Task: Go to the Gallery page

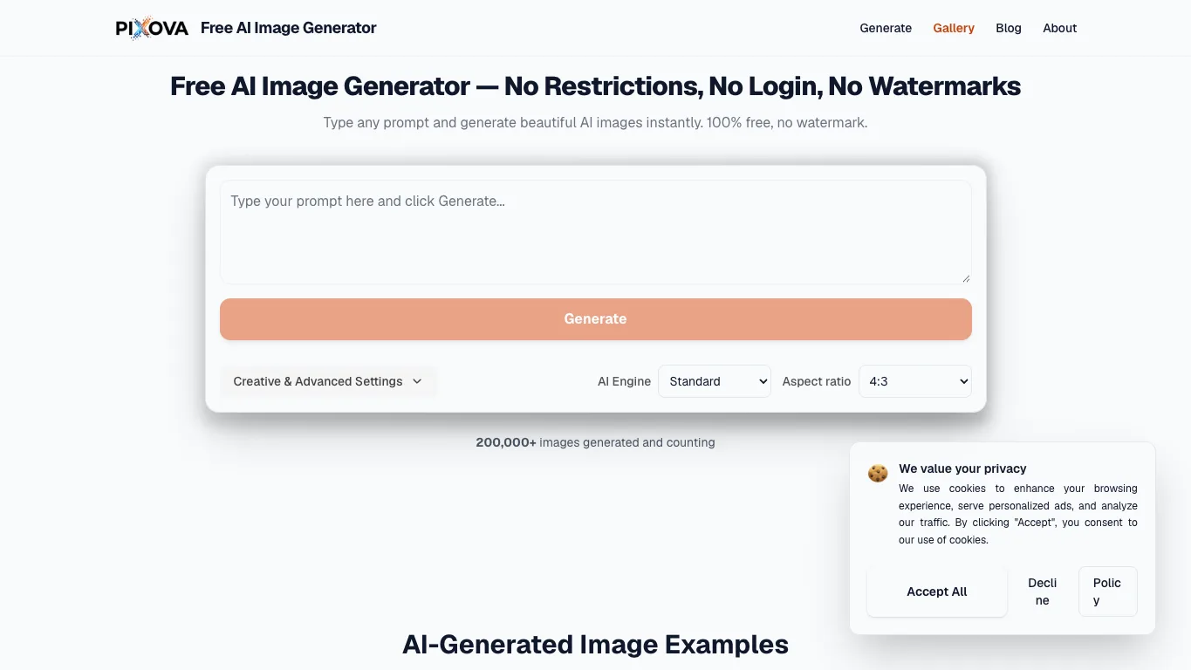Action: pos(954,28)
